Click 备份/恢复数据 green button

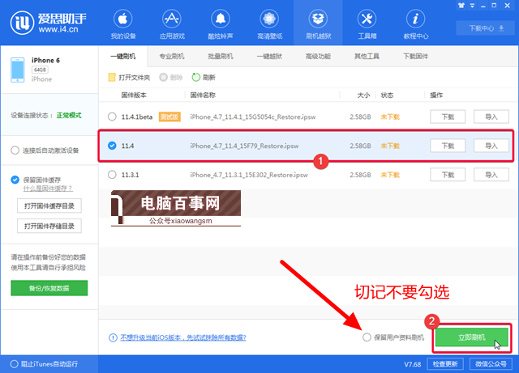click(x=49, y=289)
